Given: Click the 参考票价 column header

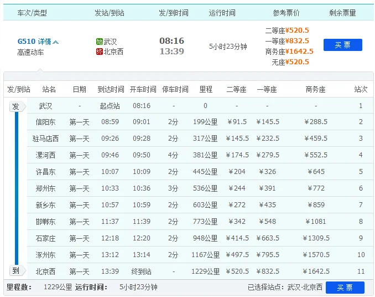Looking at the screenshot, I should (286, 13).
